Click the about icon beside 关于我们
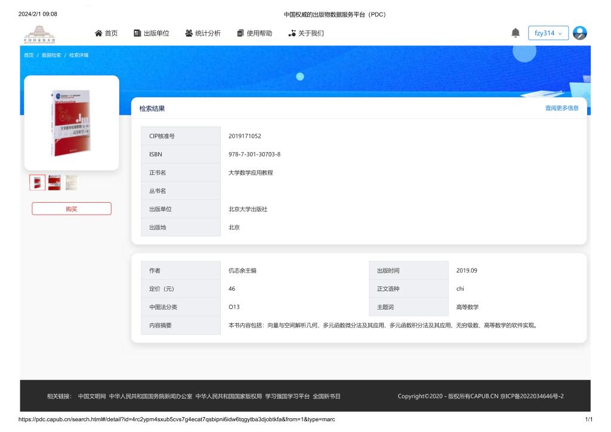611x432 pixels. (x=292, y=33)
